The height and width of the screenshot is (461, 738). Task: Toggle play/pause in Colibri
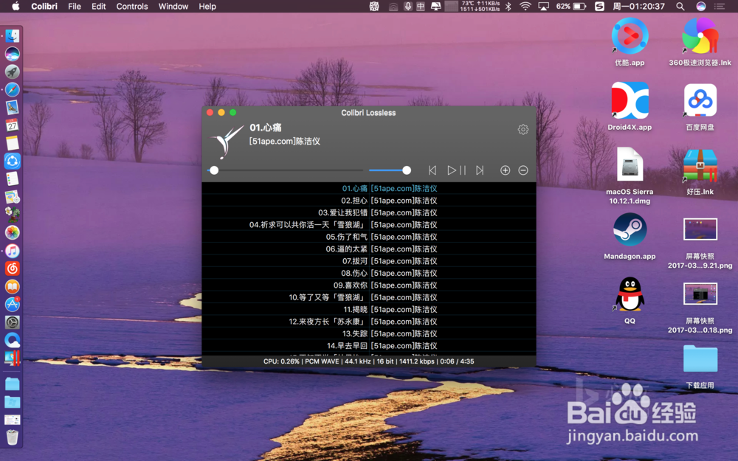click(455, 170)
